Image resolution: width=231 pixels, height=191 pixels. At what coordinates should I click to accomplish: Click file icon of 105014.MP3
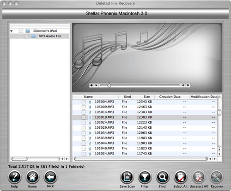[x=90, y=112]
